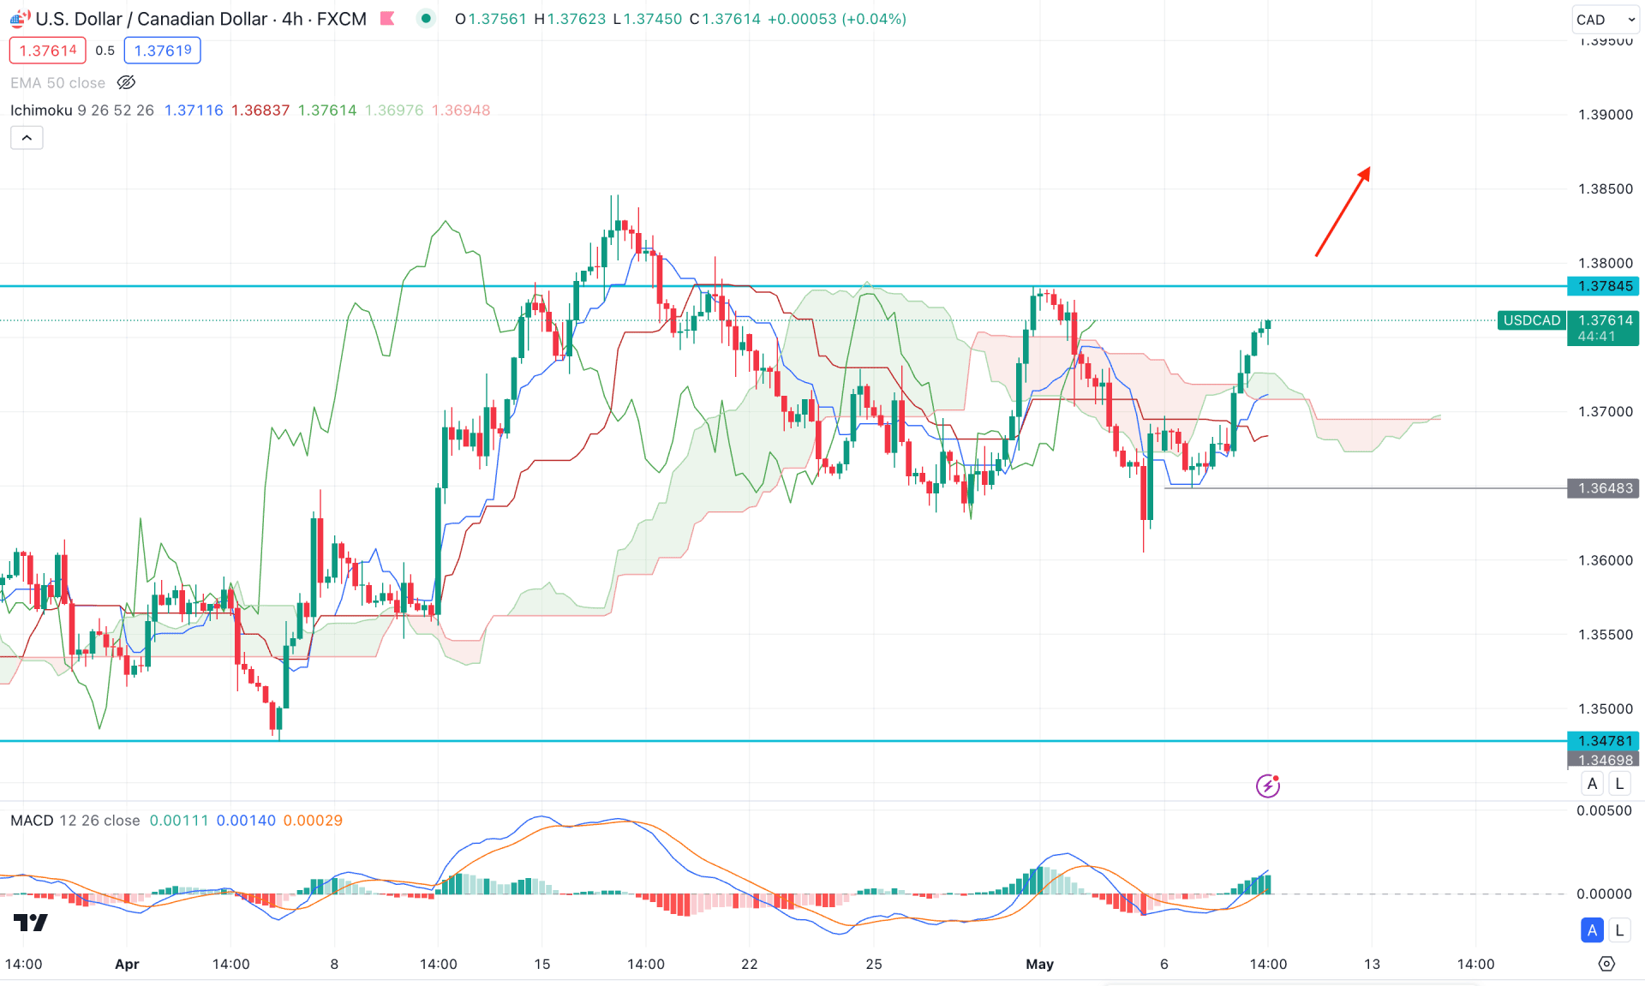The width and height of the screenshot is (1645, 986).
Task: Click the MACD 0.00500 scale label
Action: 1604,810
